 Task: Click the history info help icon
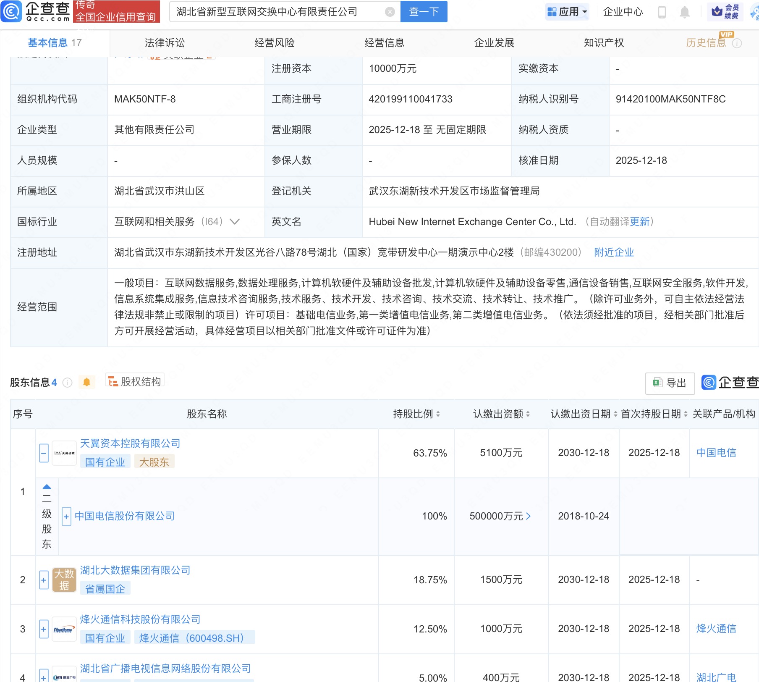(x=737, y=43)
